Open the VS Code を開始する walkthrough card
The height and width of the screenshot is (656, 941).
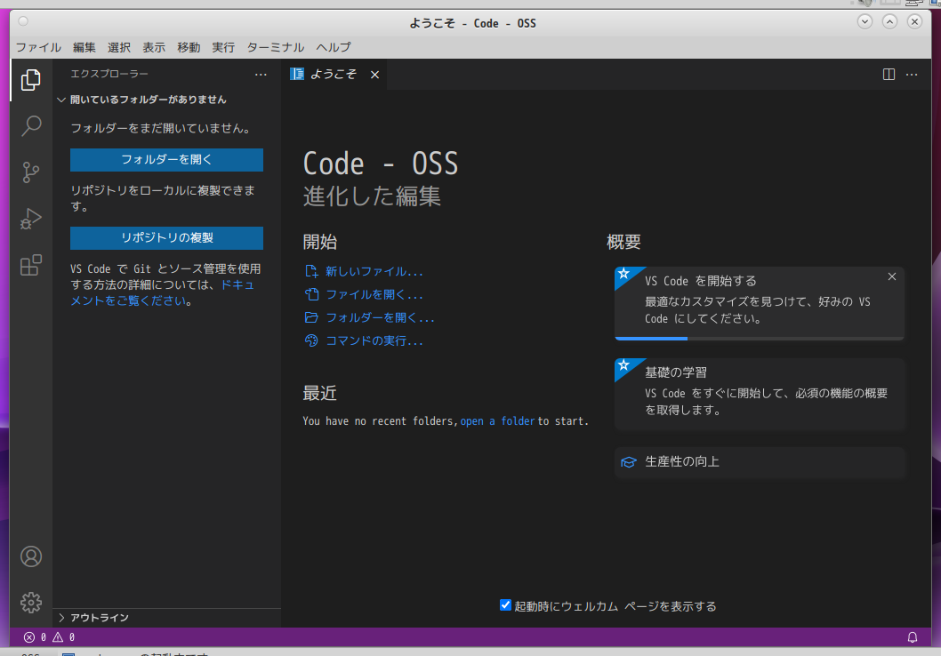click(x=760, y=303)
